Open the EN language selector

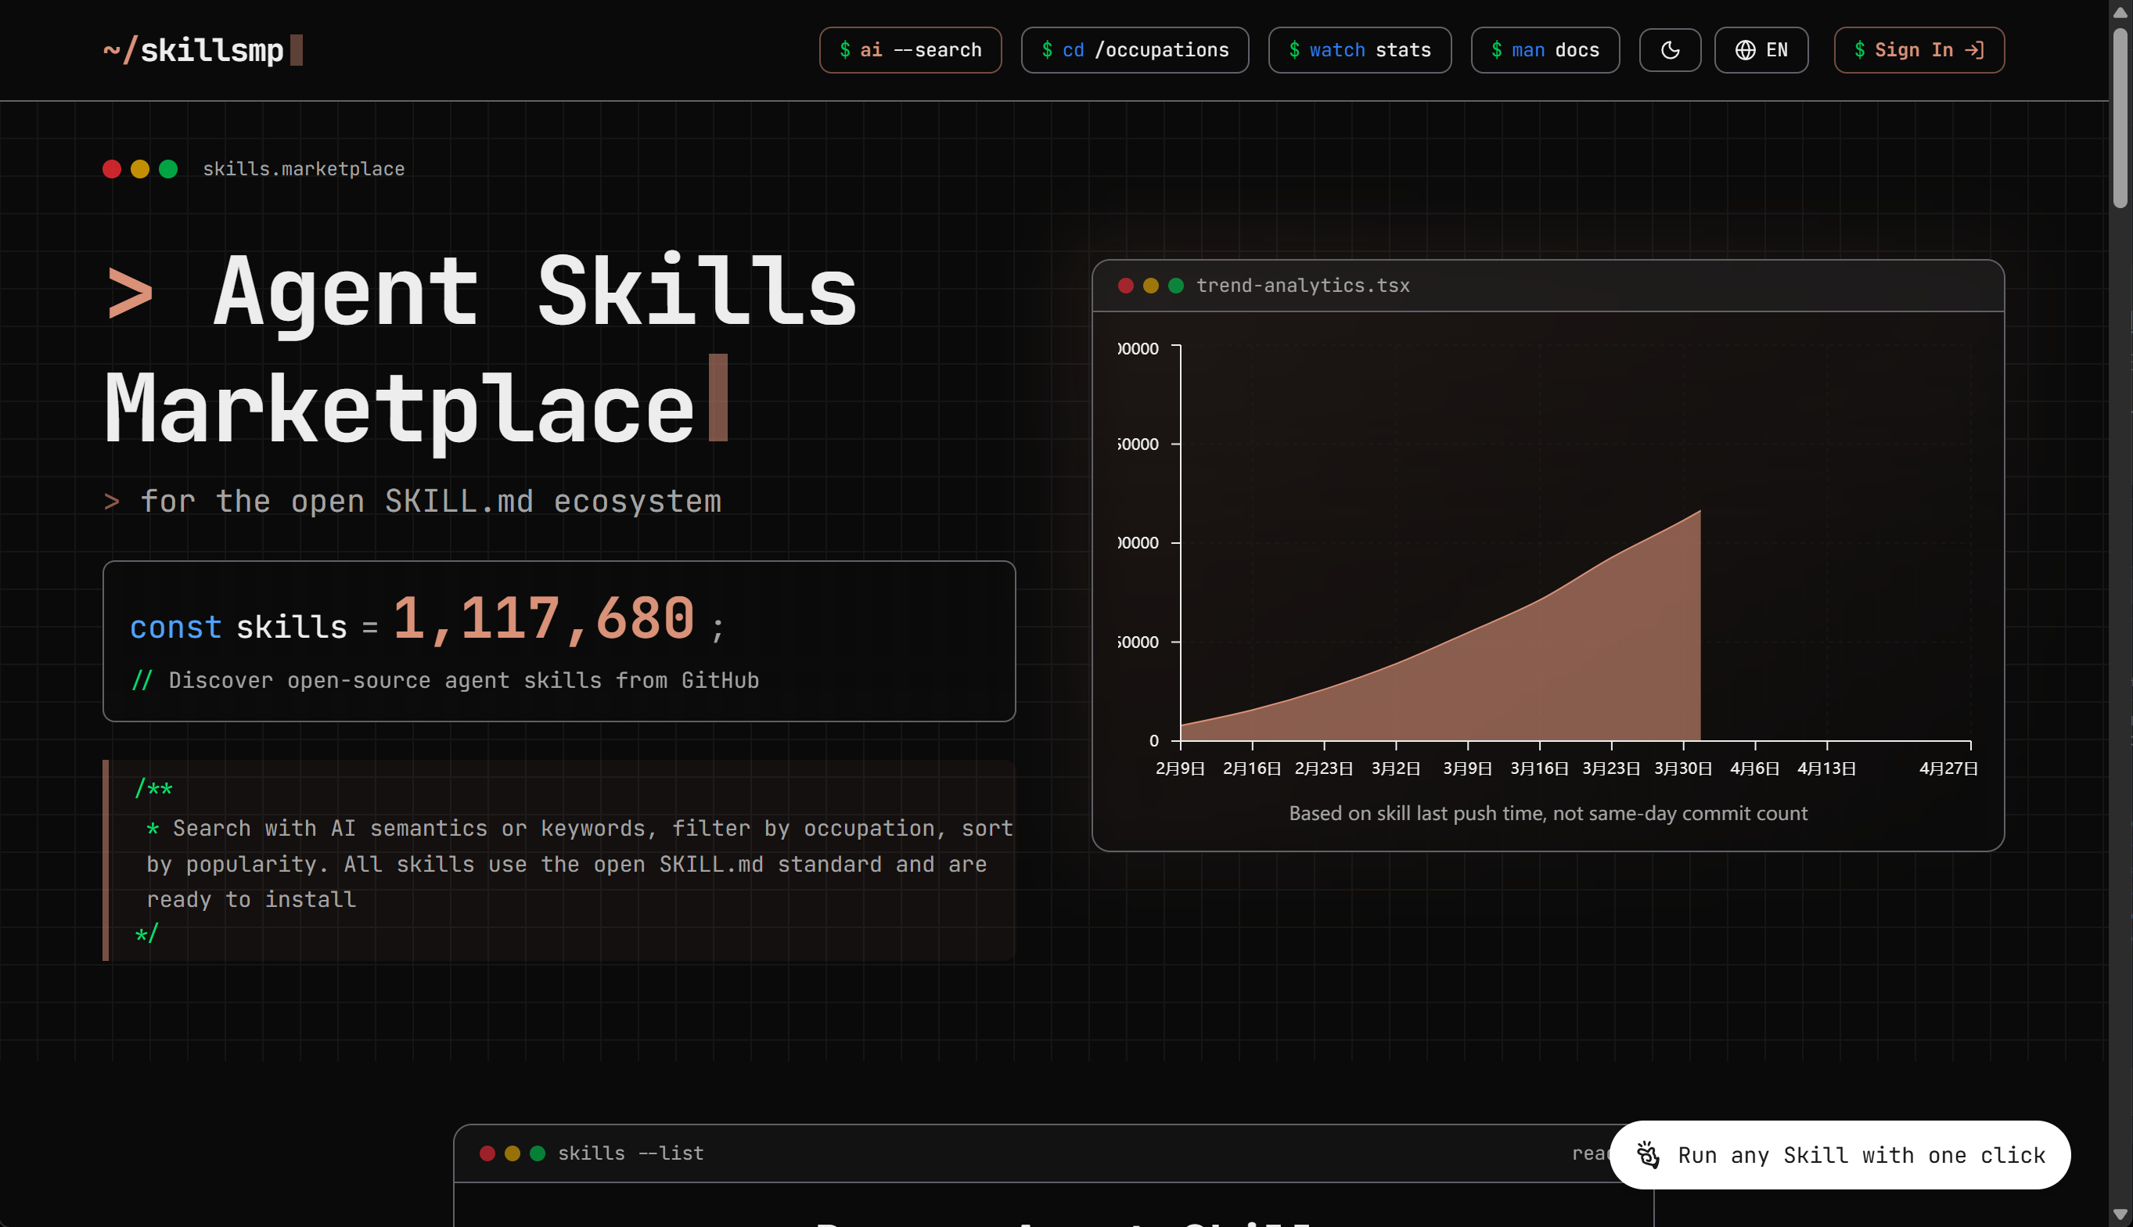click(1761, 51)
